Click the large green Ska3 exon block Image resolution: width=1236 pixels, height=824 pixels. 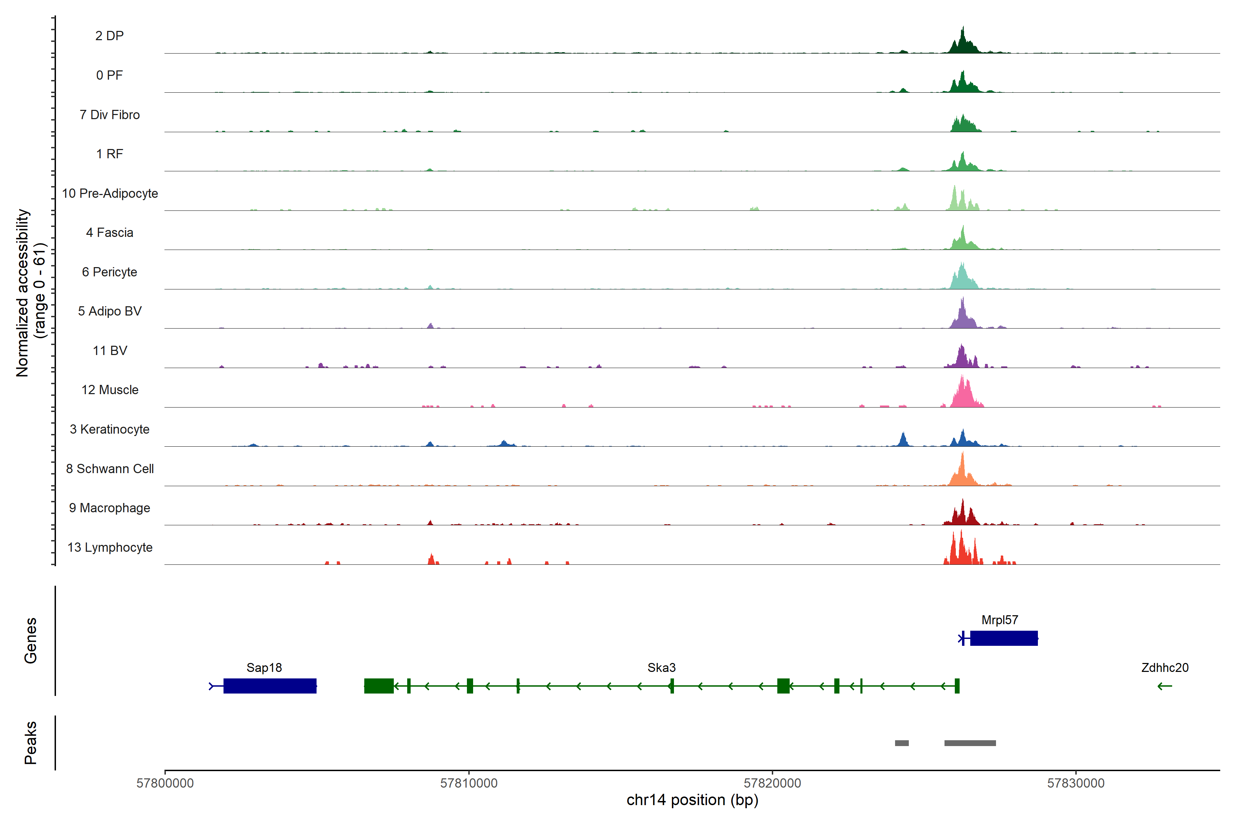(x=379, y=686)
